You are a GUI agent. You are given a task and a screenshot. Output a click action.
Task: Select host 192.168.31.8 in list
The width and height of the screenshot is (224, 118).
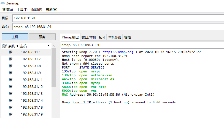click(x=31, y=66)
